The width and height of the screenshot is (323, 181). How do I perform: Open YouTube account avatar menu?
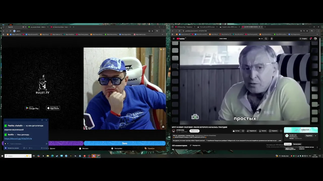pyautogui.click(x=315, y=39)
